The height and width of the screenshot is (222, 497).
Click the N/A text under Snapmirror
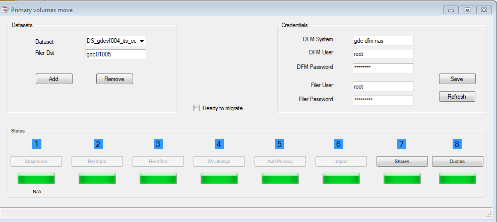37,192
